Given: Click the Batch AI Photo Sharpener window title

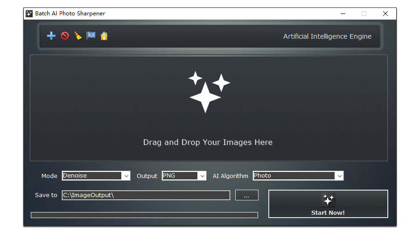Looking at the screenshot, I should pyautogui.click(x=70, y=14).
